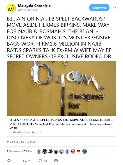View the 10 Likes list
This screenshot has height=165, width=123.
[27, 151]
